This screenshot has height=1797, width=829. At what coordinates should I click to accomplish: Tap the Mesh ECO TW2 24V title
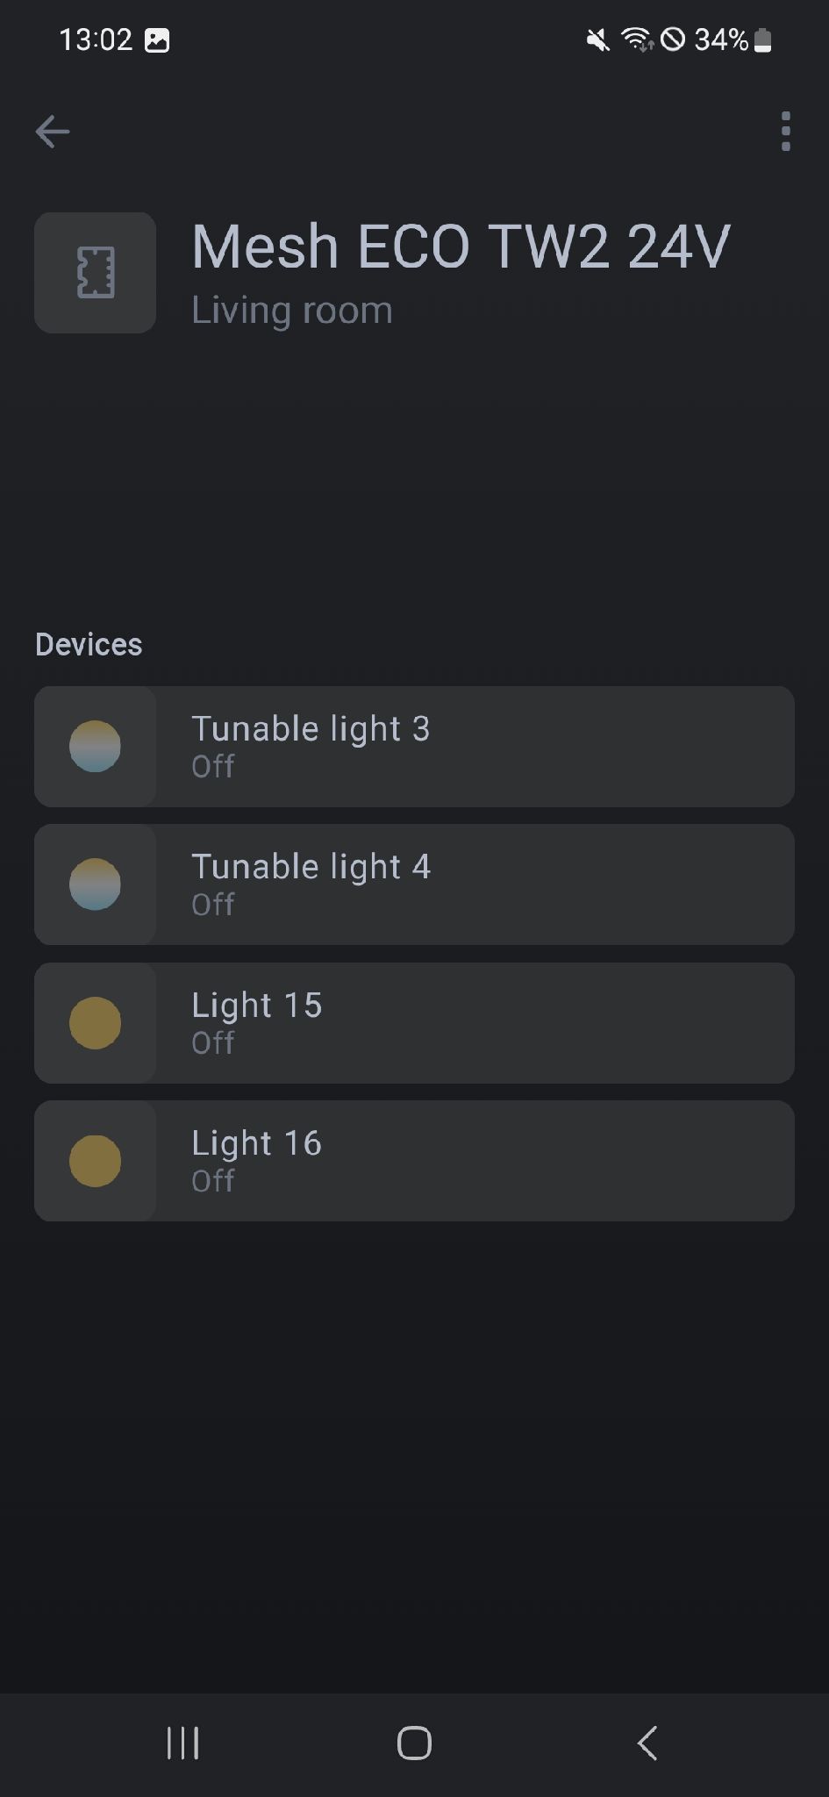(461, 247)
